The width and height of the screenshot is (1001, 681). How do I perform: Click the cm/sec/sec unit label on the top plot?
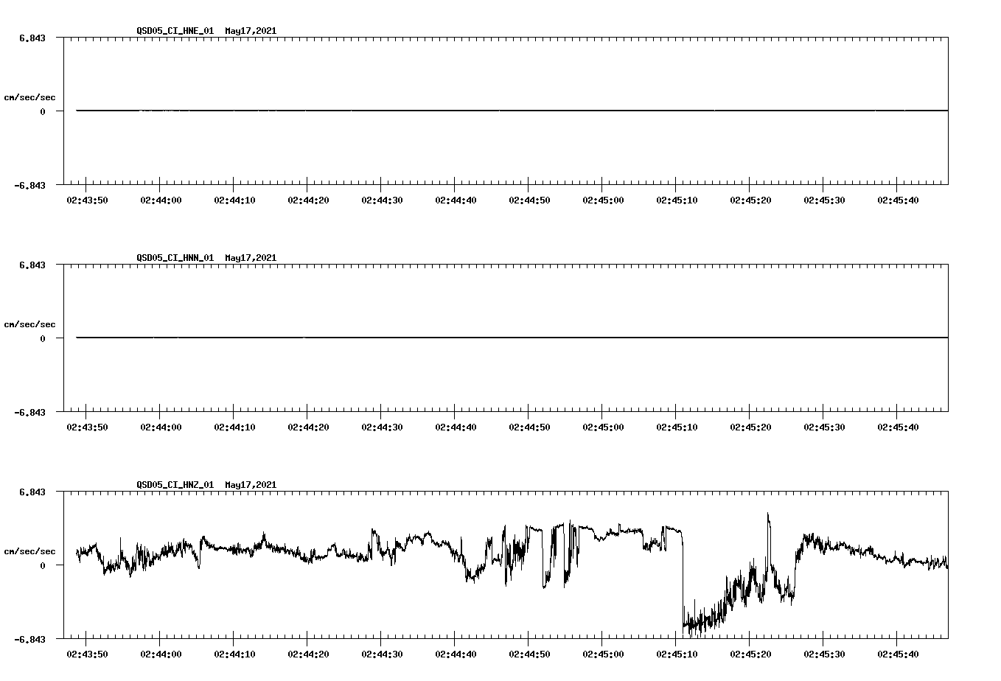pos(30,97)
